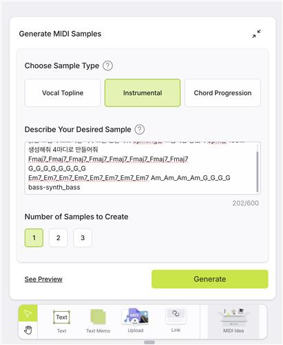Open the MIDI Idea tool

[233, 322]
